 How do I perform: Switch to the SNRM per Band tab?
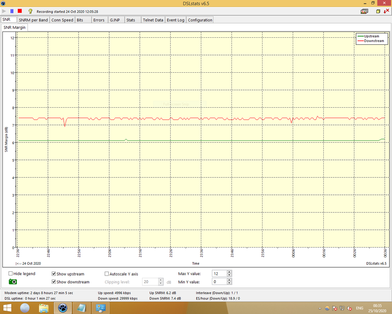pyautogui.click(x=33, y=20)
